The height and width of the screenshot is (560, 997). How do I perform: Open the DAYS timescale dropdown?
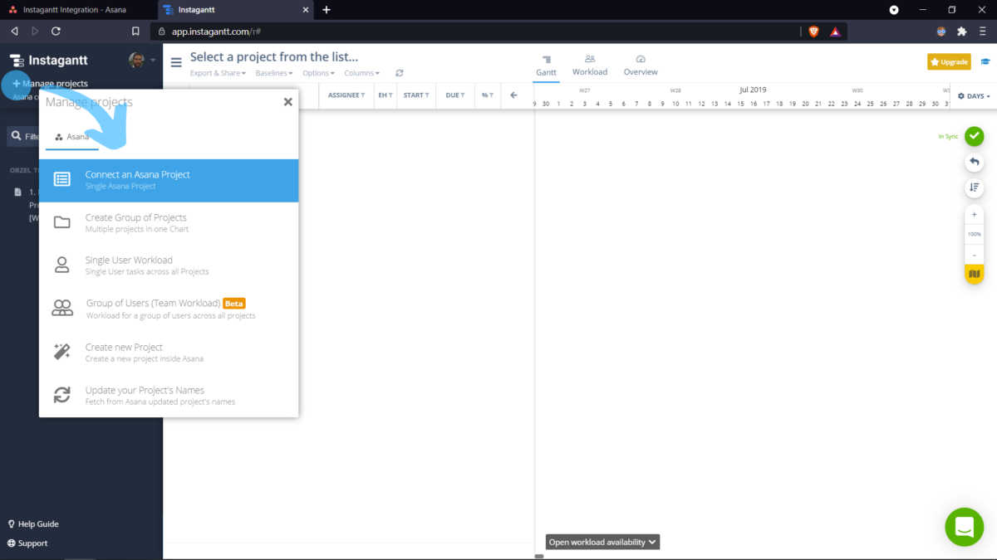tap(972, 95)
